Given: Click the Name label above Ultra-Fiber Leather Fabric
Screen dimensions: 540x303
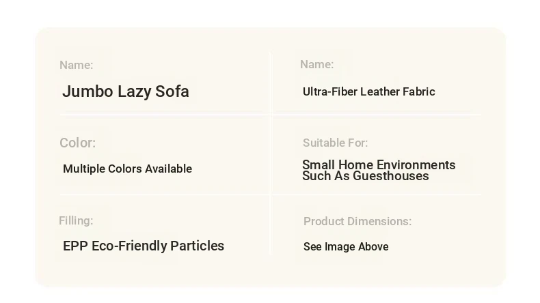Looking at the screenshot, I should (x=316, y=65).
